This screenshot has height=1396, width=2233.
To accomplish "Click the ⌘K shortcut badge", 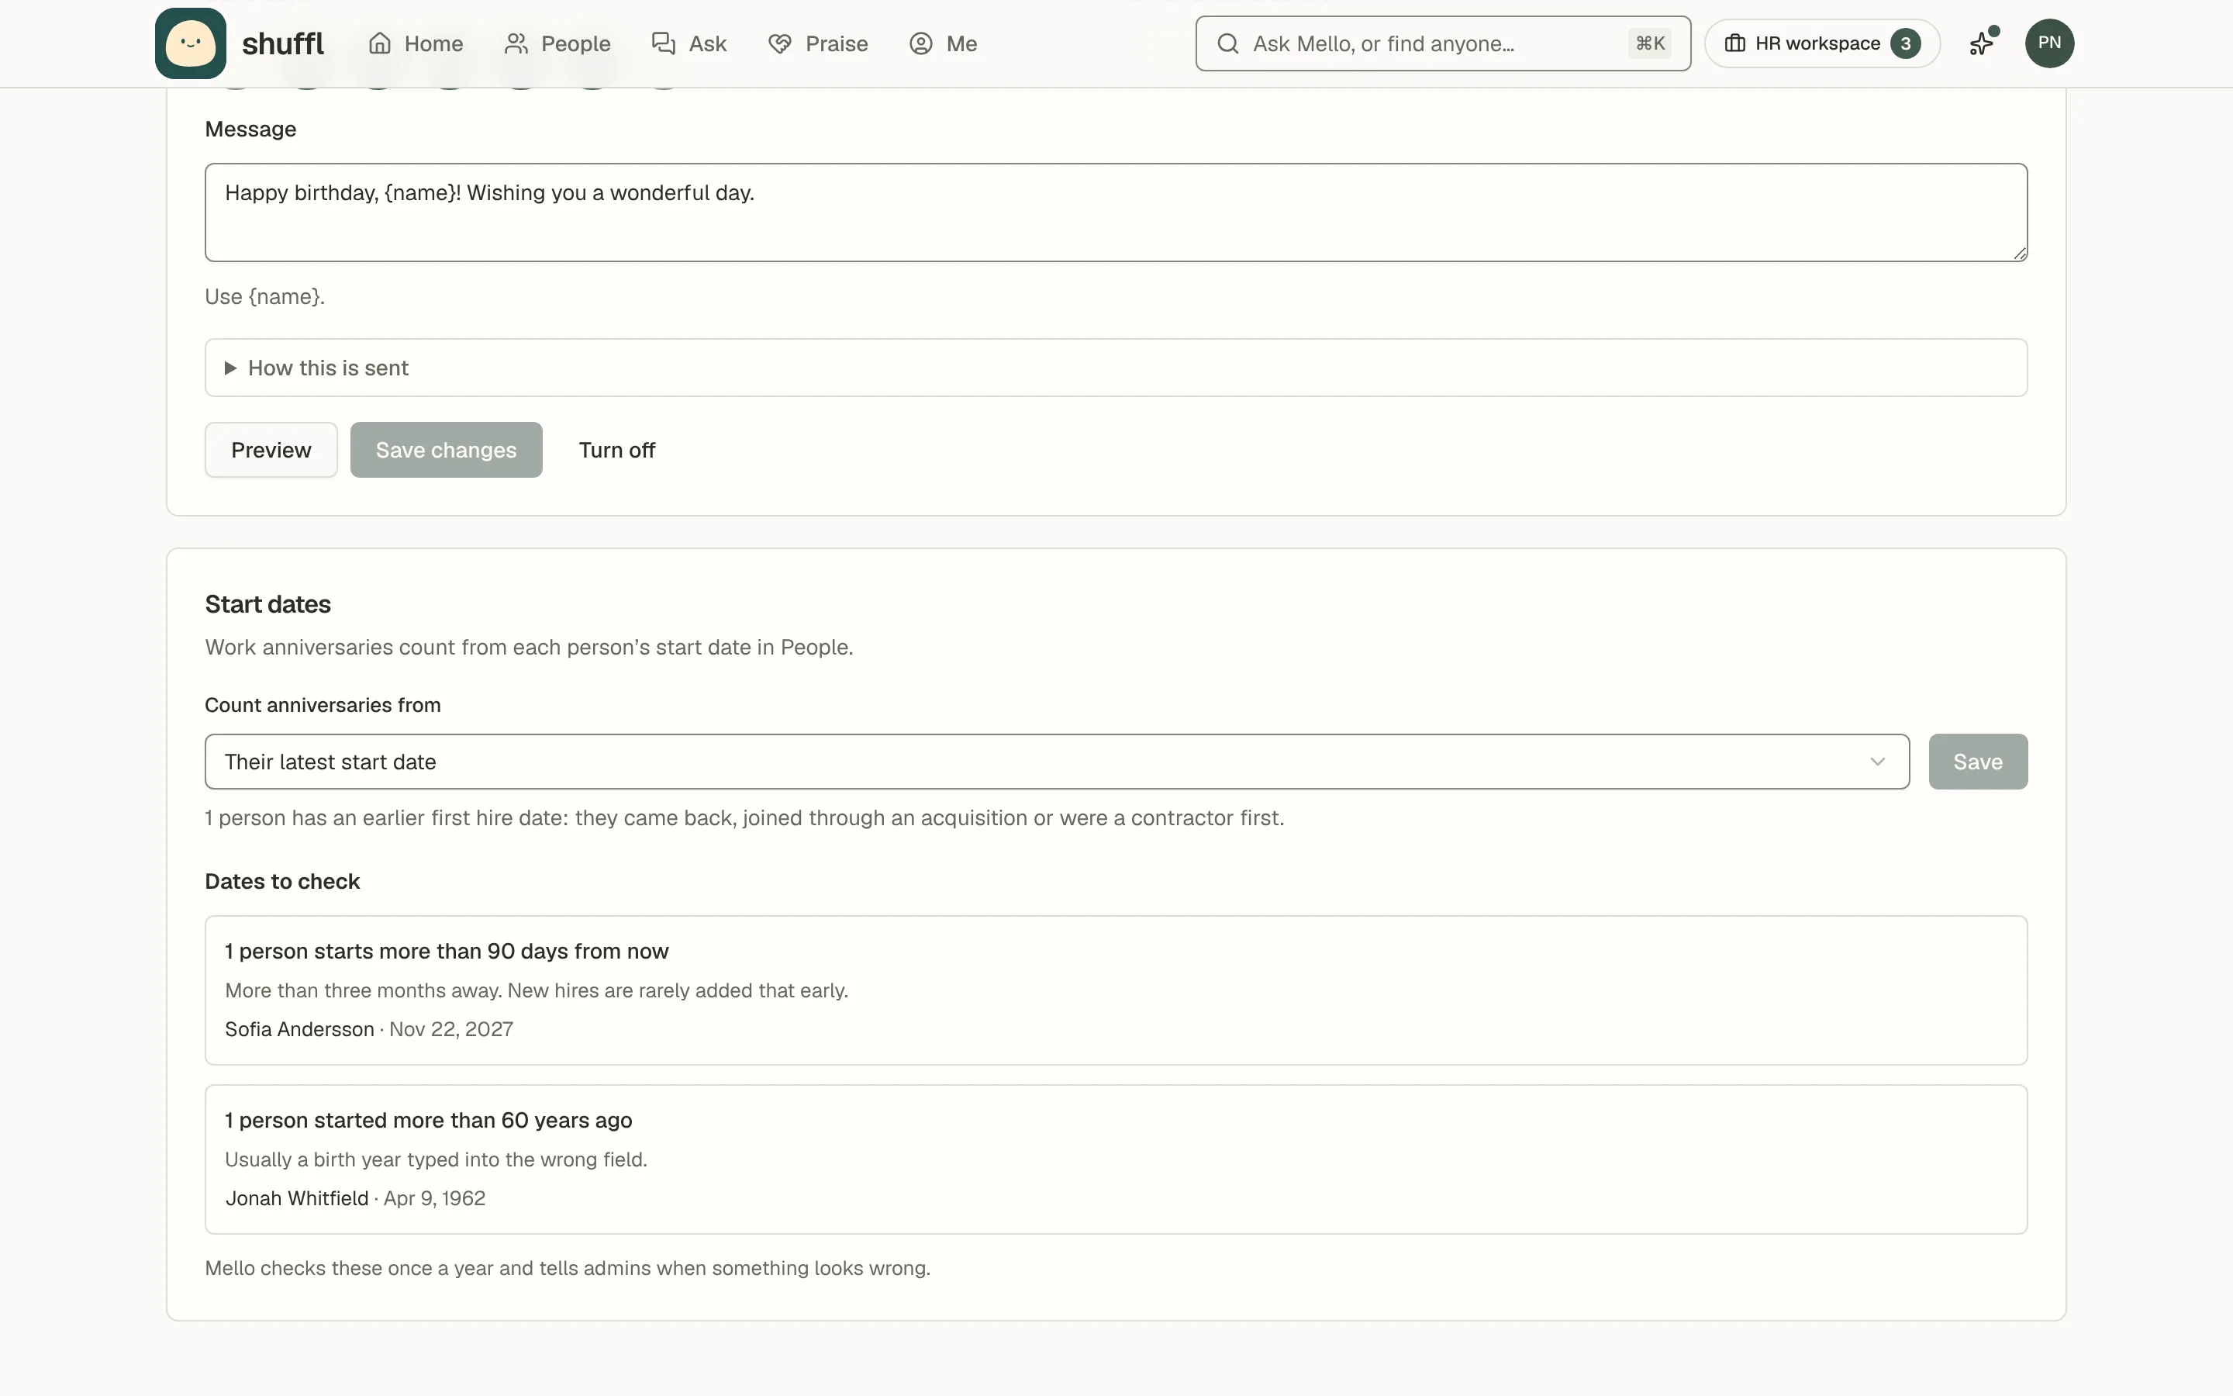I will (1650, 43).
